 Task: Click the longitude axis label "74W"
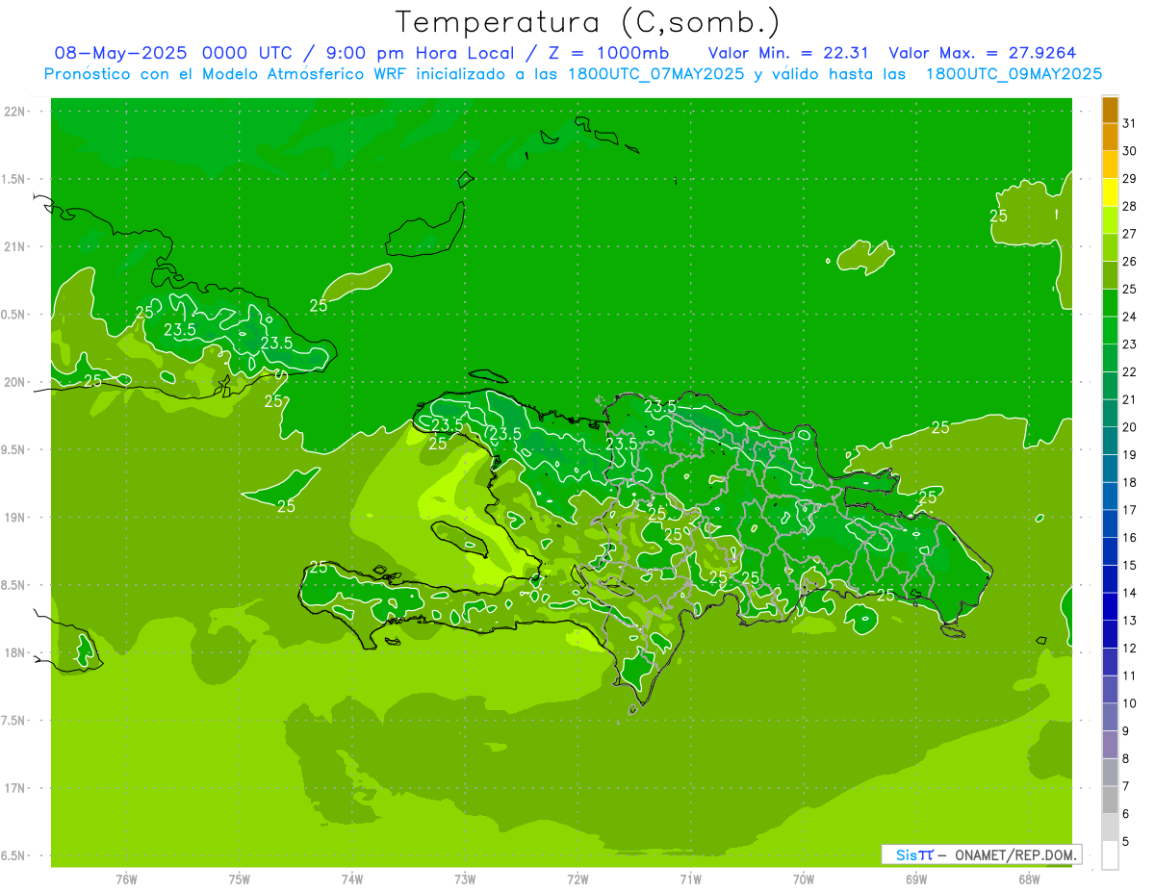point(352,879)
